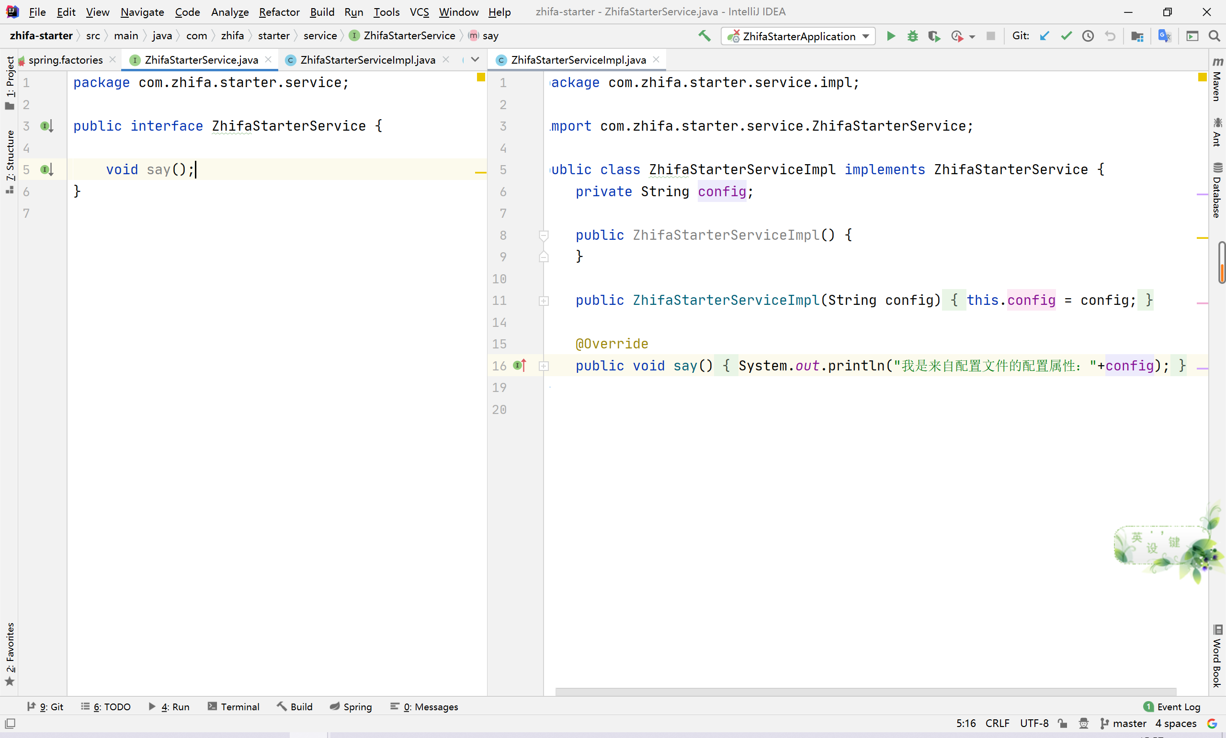Click the Debug bug icon
This screenshot has width=1226, height=738.
912,36
